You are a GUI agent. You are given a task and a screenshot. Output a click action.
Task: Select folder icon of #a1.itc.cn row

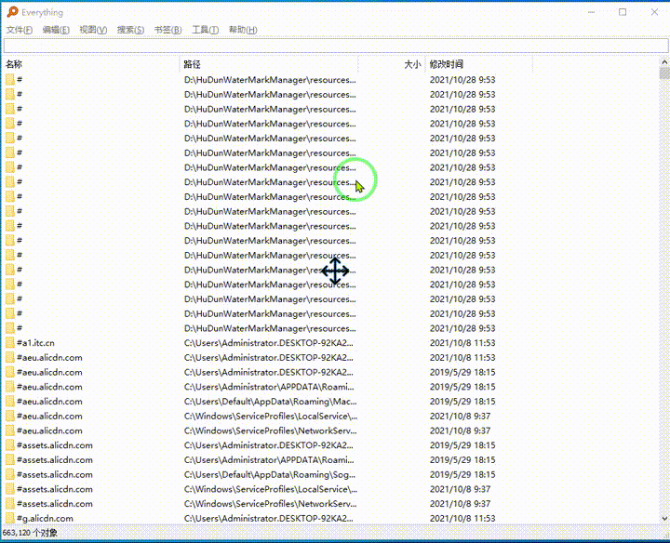pos(10,343)
